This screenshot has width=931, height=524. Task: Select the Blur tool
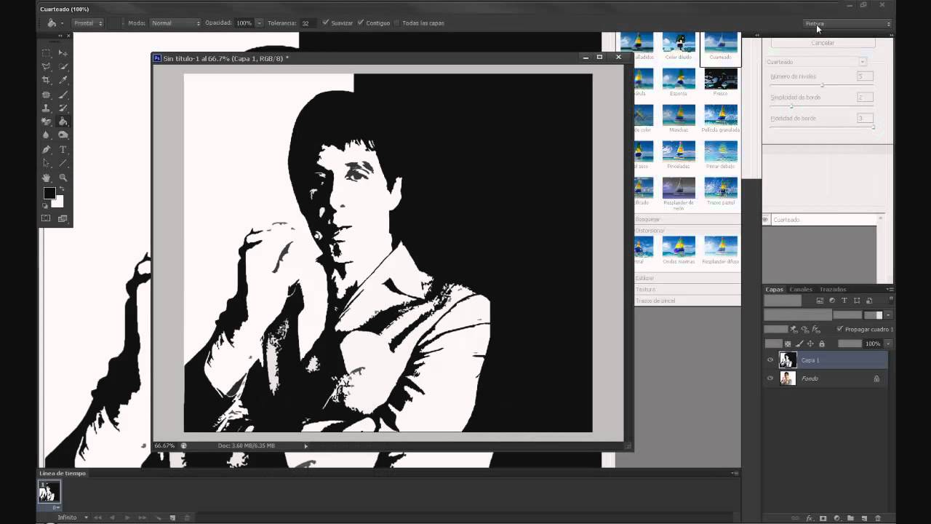click(47, 135)
